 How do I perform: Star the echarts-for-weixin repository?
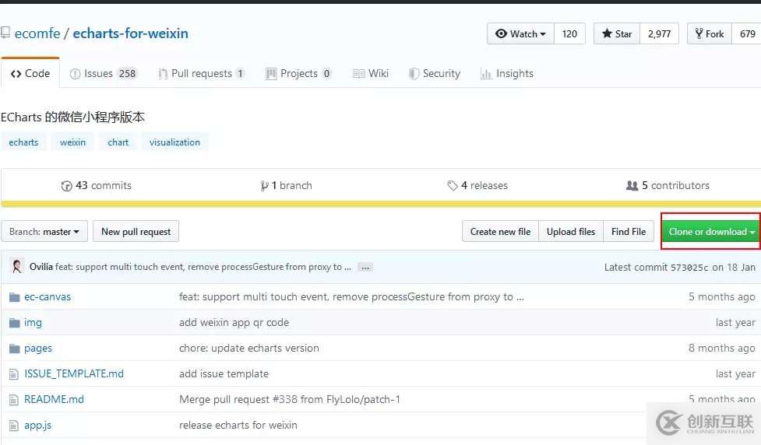pos(616,34)
